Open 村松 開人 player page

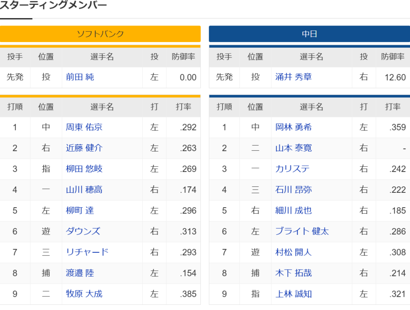coord(293,252)
